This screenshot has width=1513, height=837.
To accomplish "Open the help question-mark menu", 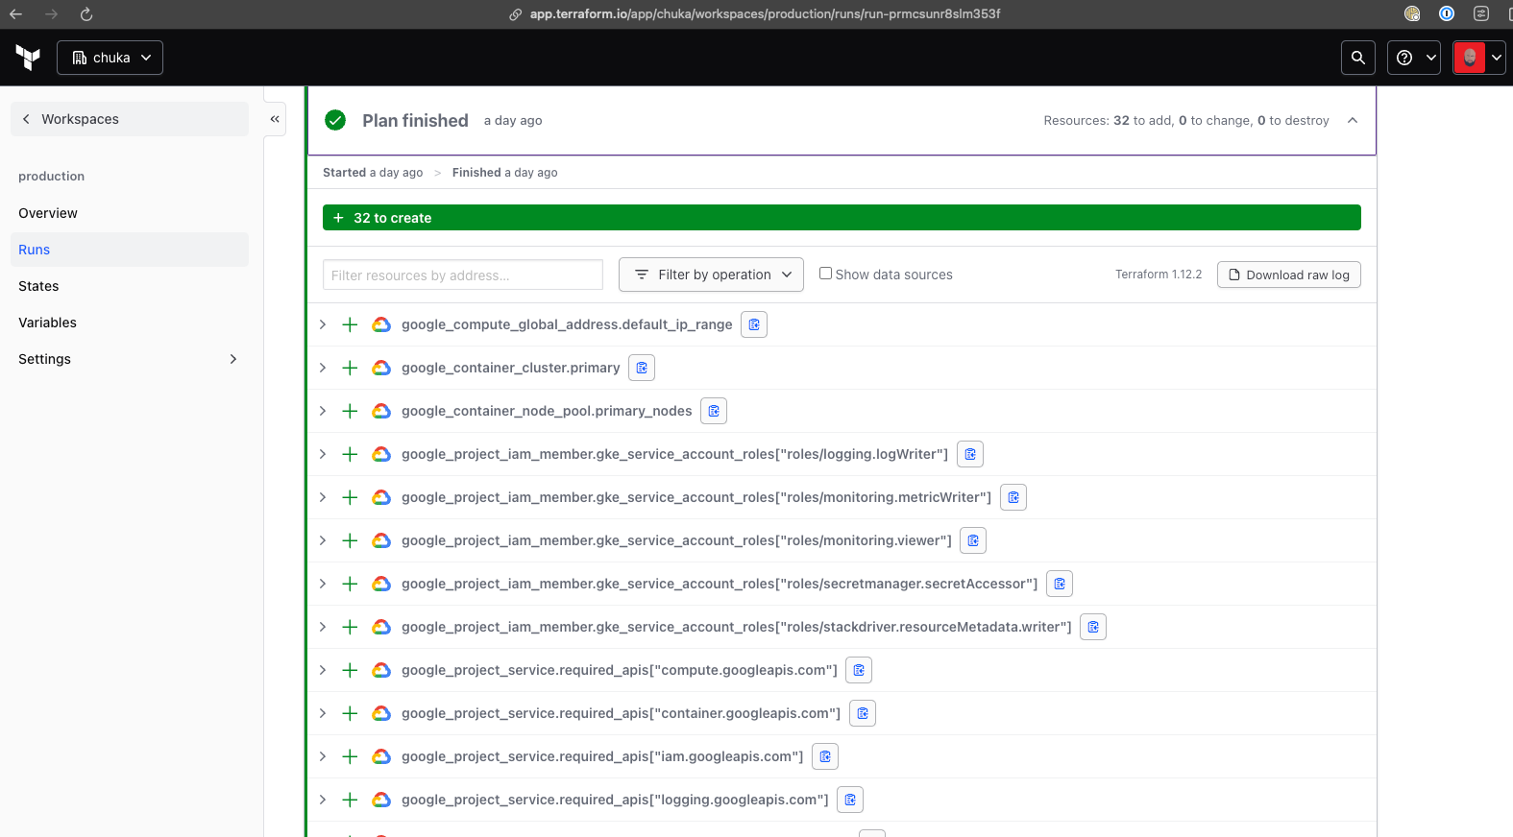I will [1413, 58].
